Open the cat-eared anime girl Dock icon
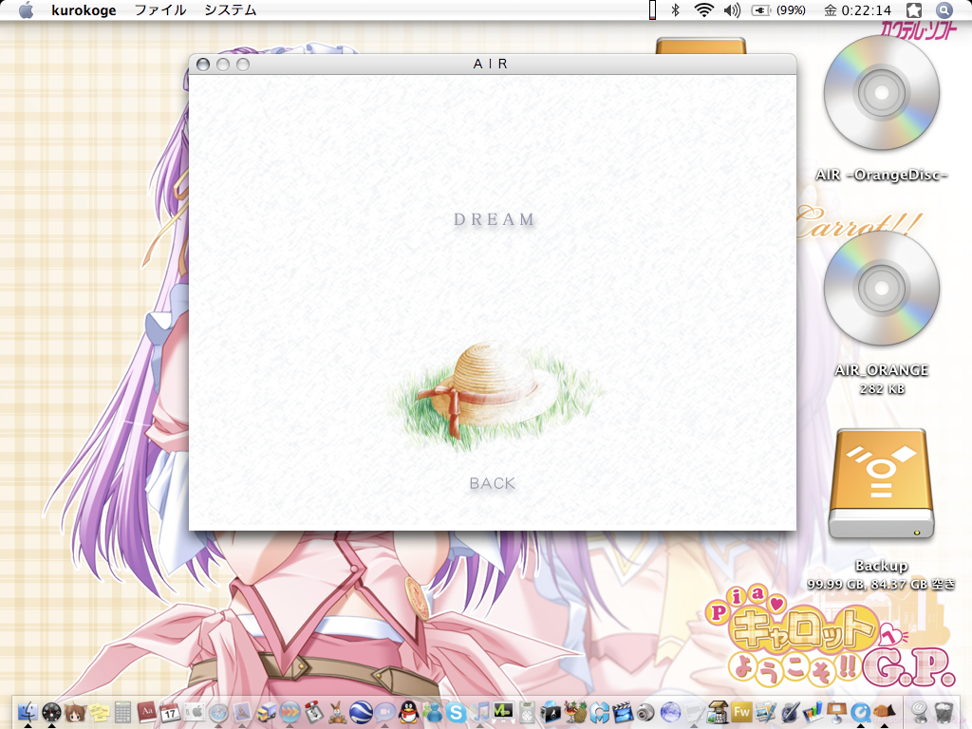The height and width of the screenshot is (729, 972). pyautogui.click(x=75, y=712)
